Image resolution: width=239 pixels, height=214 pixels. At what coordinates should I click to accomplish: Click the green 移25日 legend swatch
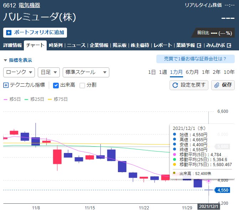click(x=26, y=99)
